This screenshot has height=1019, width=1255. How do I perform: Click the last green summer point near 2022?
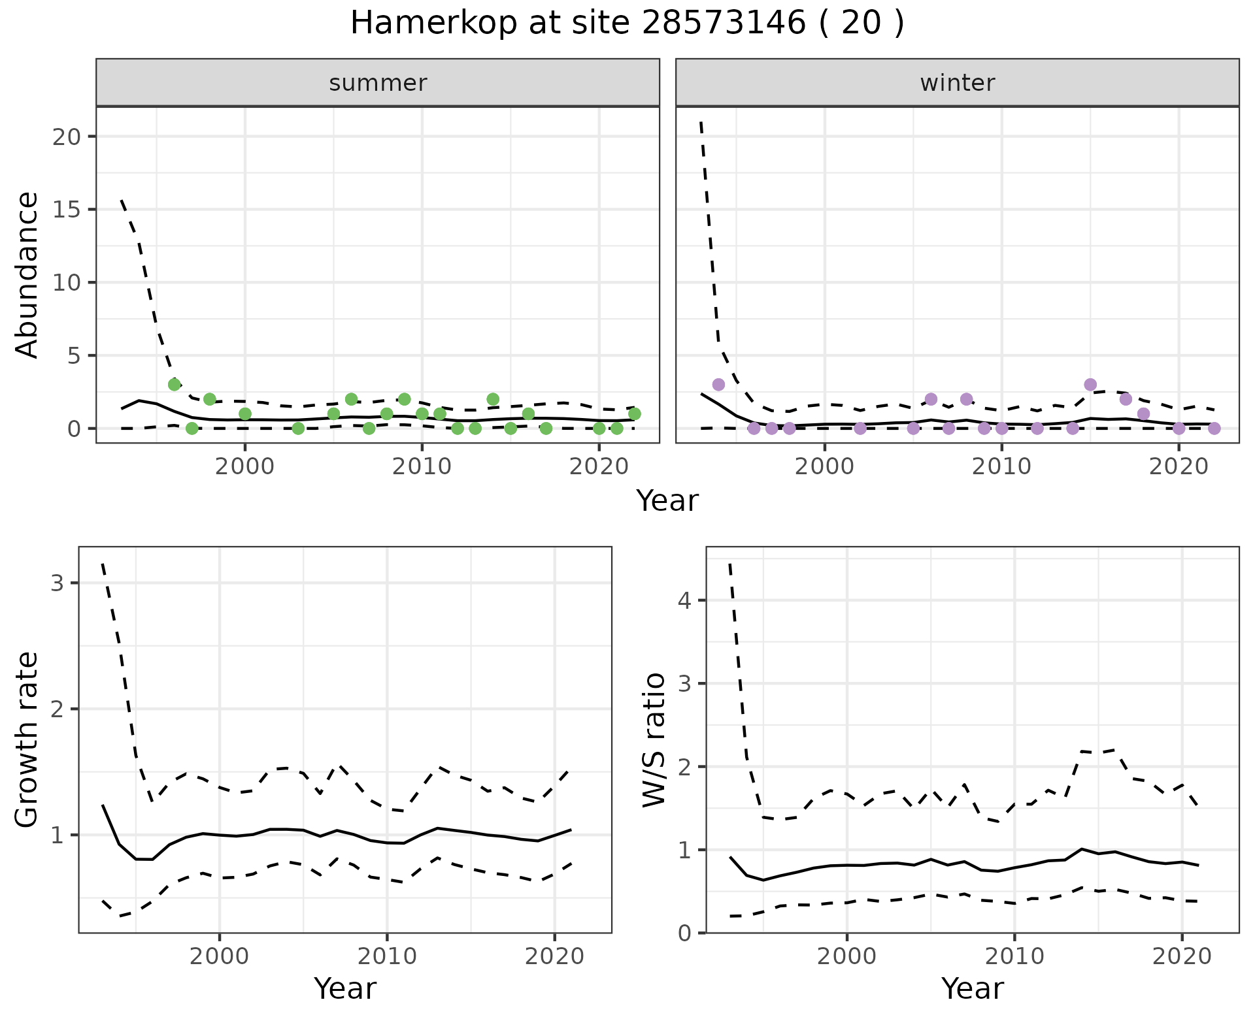tap(634, 413)
